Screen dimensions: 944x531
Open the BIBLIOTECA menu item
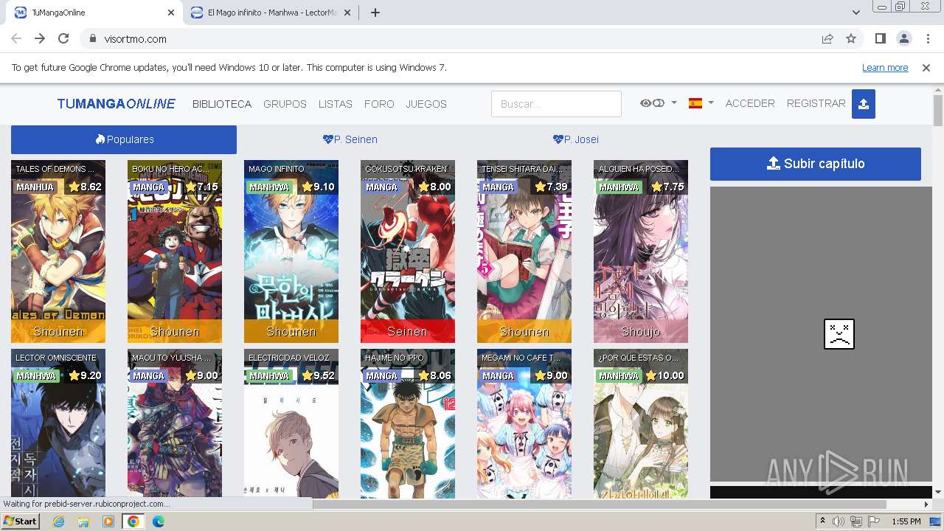pos(222,104)
